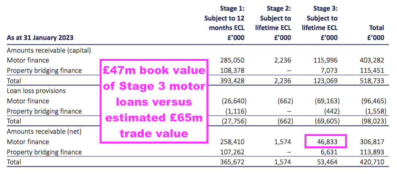Select the 2,236 Stage 2 motor finance value
This screenshot has width=397, height=174.
tap(282, 60)
